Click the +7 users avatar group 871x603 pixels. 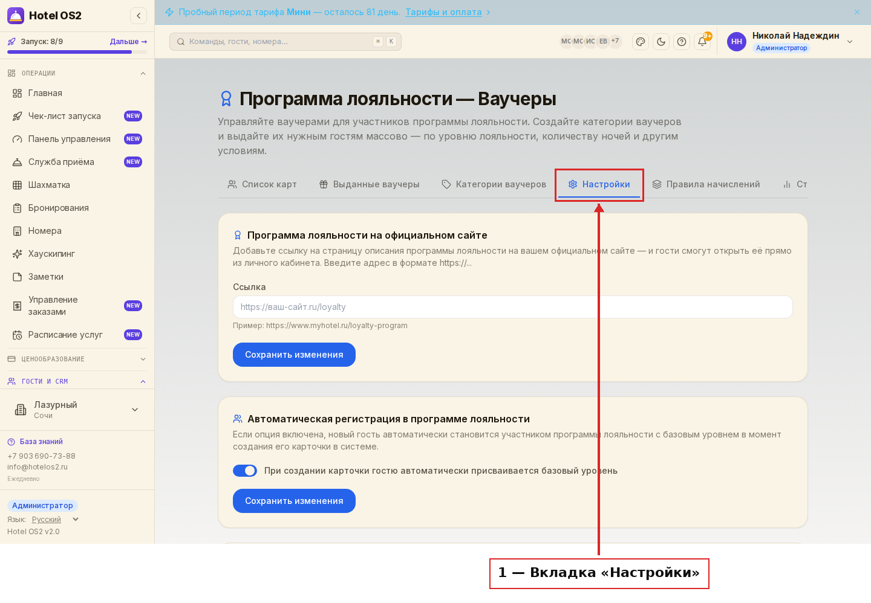615,41
